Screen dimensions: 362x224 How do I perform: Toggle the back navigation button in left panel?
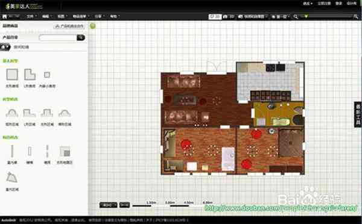point(5,47)
